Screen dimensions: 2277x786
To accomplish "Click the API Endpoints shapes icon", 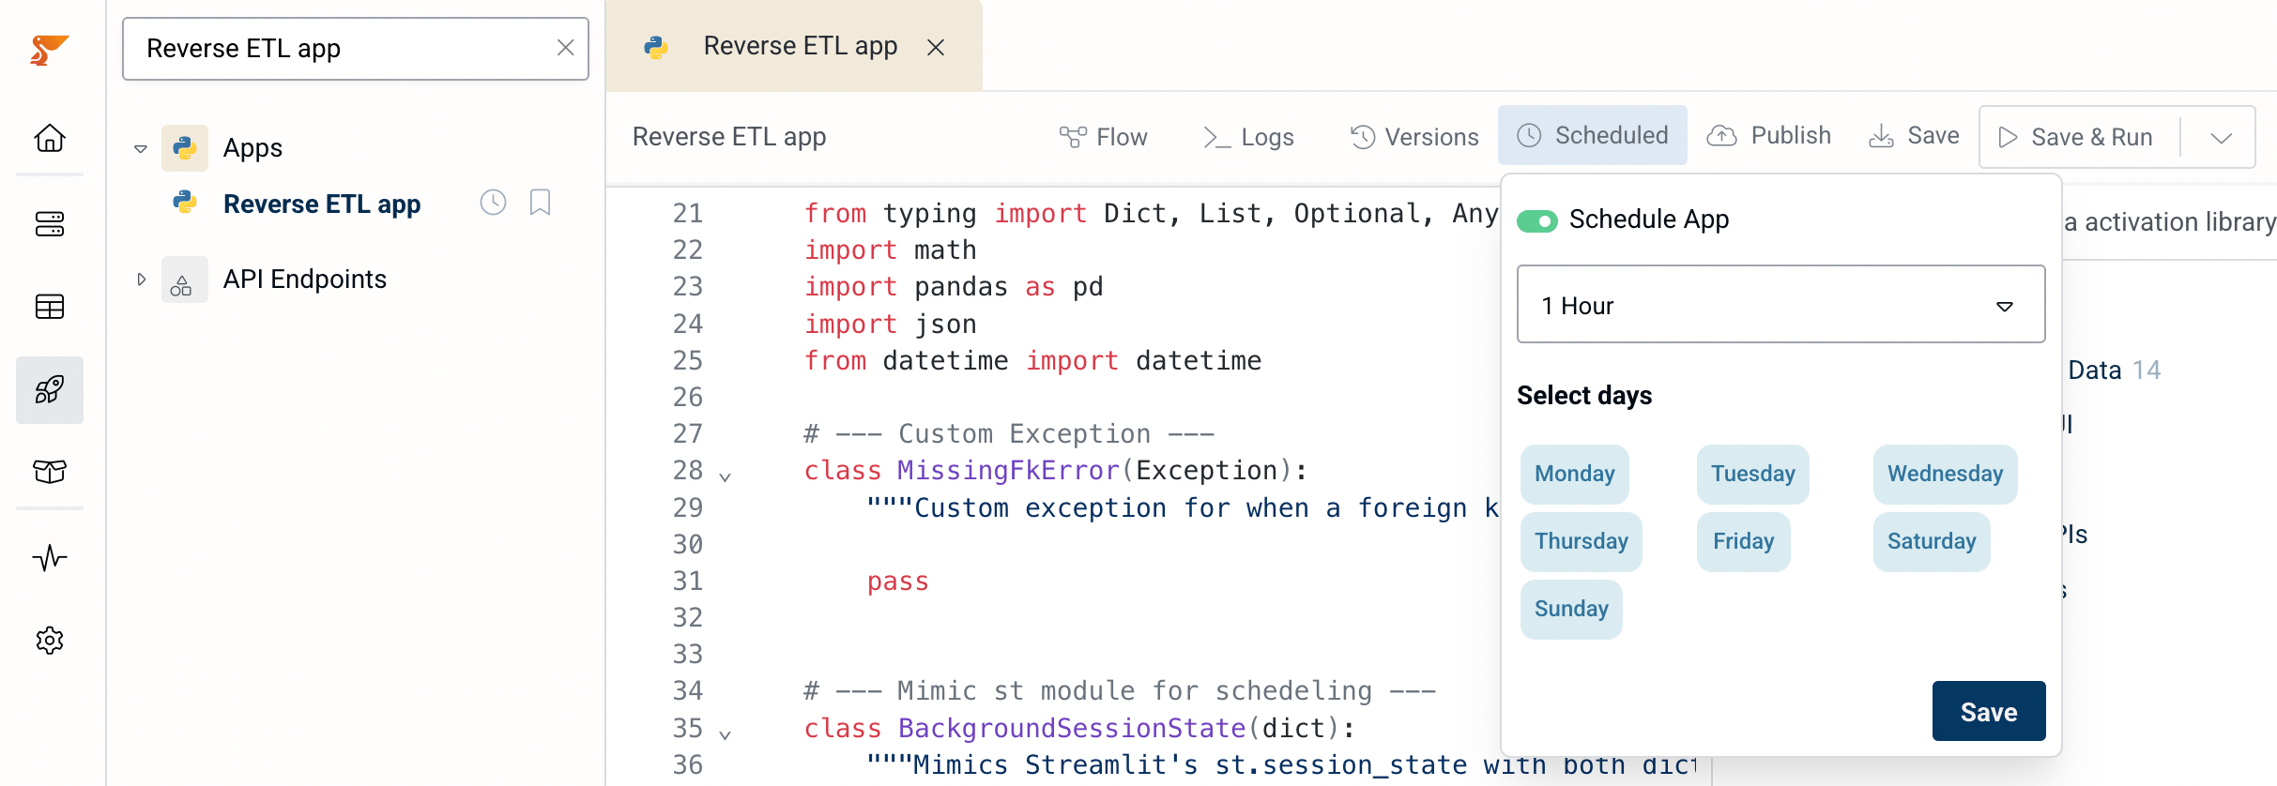I will (184, 280).
